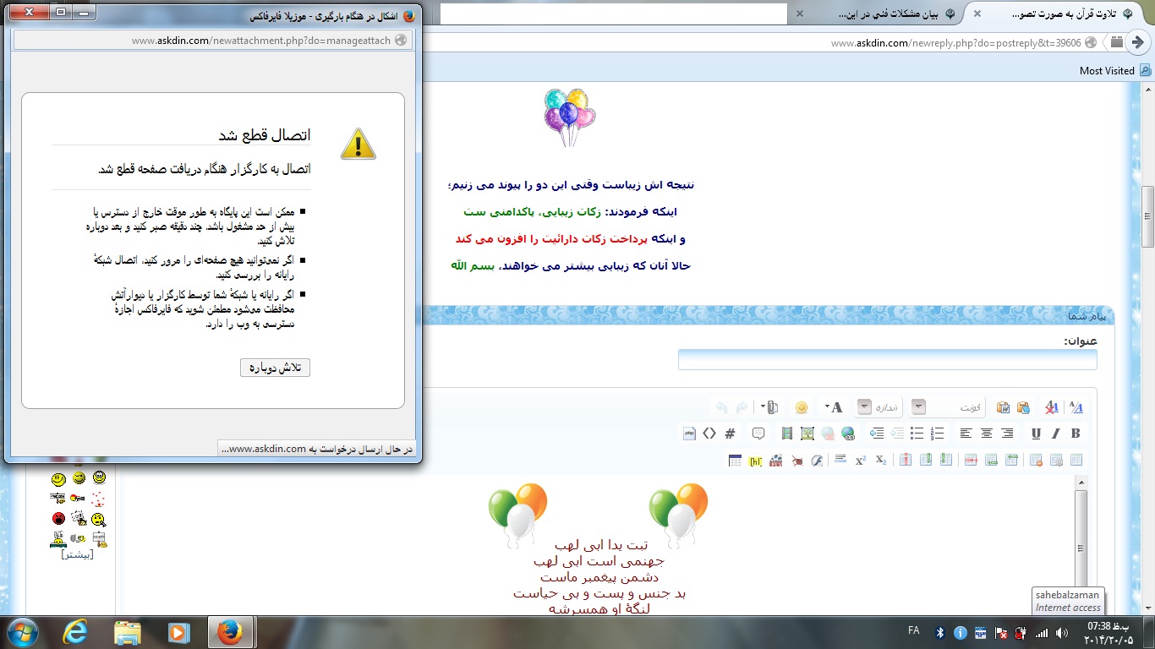The height and width of the screenshot is (649, 1155).
Task: Insert table with grid icon
Action: 735,461
